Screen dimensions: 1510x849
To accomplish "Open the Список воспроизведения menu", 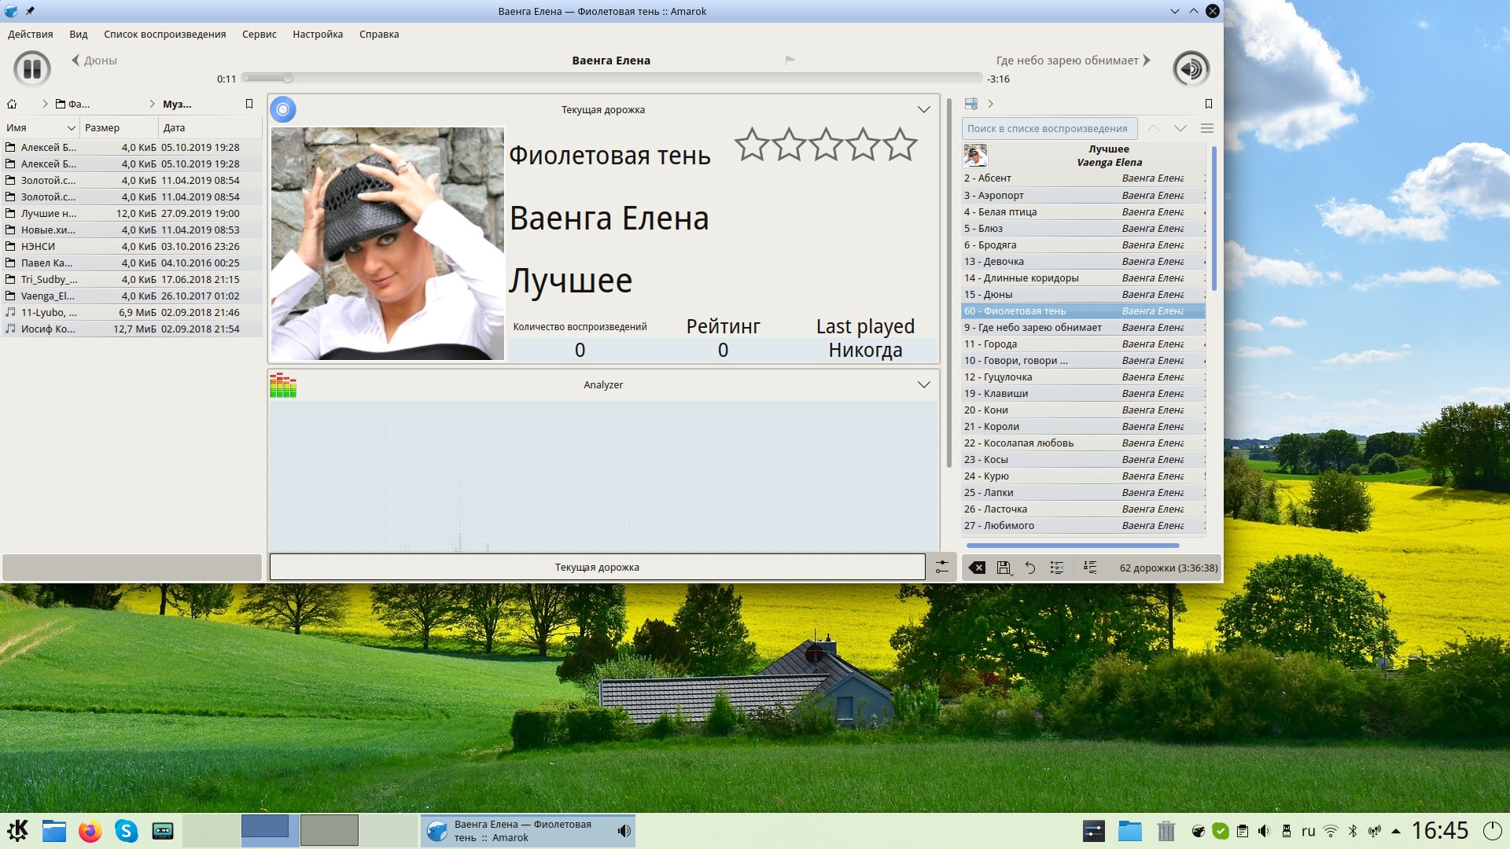I will (164, 35).
